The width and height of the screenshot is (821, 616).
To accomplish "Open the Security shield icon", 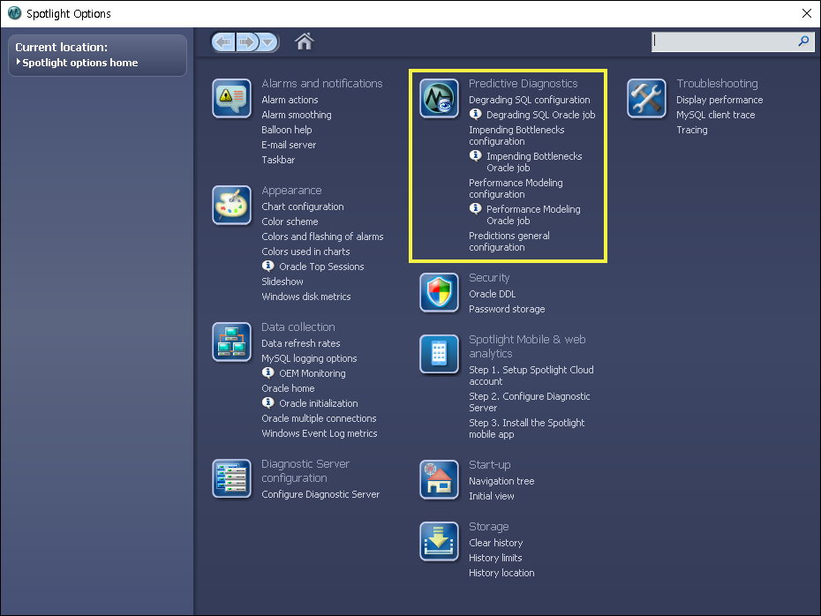I will (439, 292).
